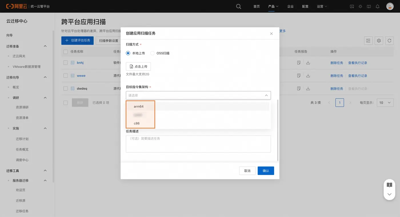Viewport: 400px width, 217px height.
Task: Refresh the task list
Action: (x=389, y=41)
